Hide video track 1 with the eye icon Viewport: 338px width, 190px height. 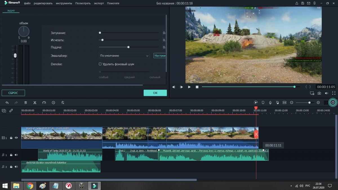[x=16, y=138]
